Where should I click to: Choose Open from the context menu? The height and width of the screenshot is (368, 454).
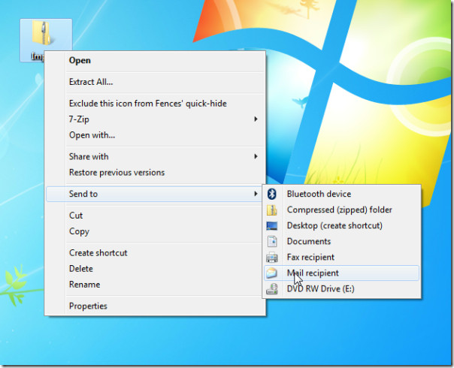pos(155,61)
